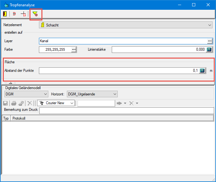
Task: Click the yellow triangle area analysis icon
Action: point(35,14)
